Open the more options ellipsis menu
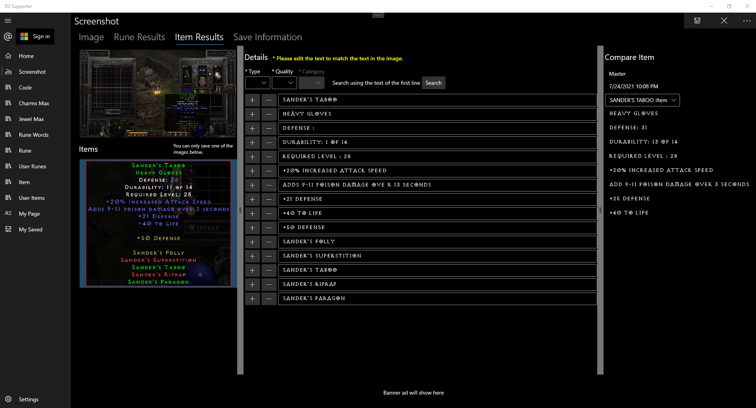The height and width of the screenshot is (408, 756). click(747, 20)
